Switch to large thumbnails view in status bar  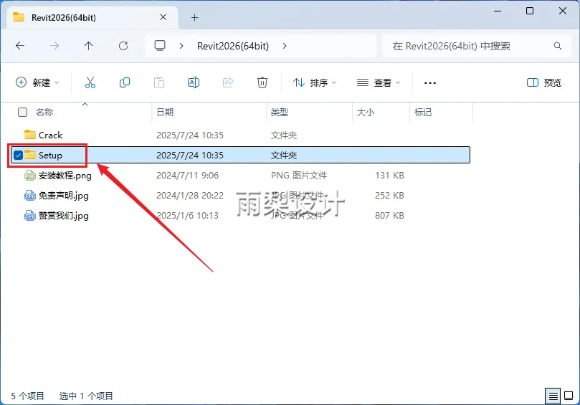pos(569,396)
